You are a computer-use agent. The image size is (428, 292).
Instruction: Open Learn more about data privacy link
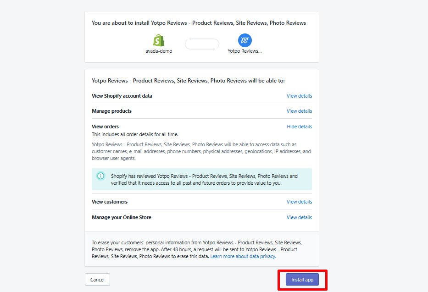(243, 256)
